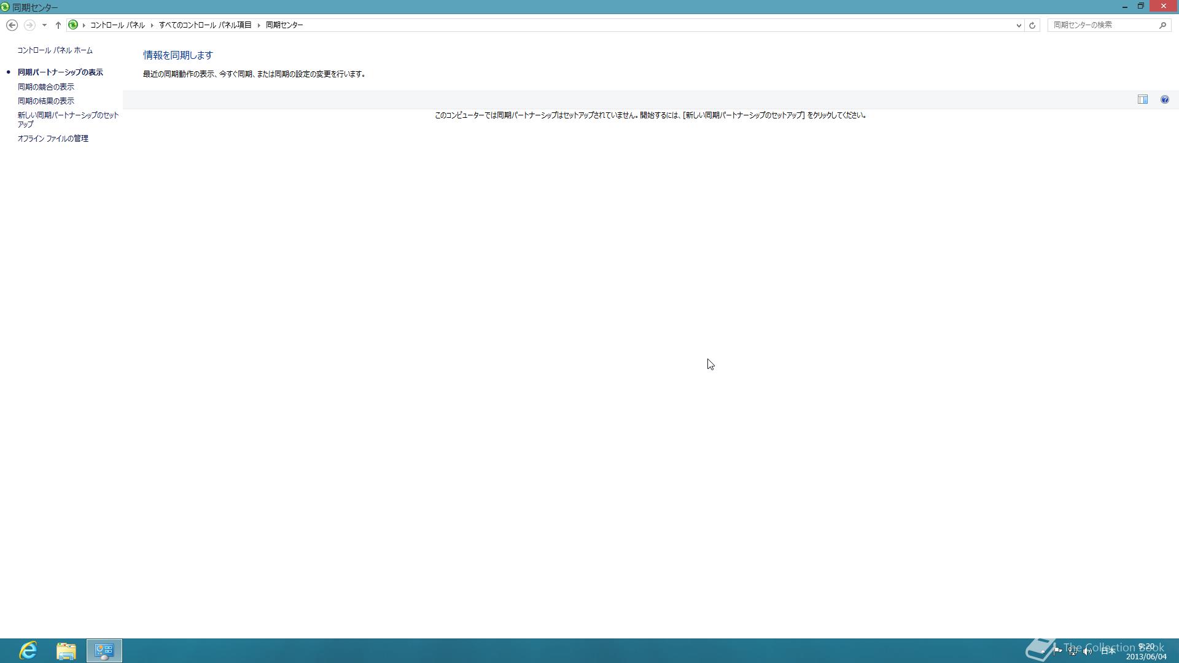Image resolution: width=1179 pixels, height=663 pixels.
Task: Open 同期の競合の表示 link
Action: pos(46,87)
